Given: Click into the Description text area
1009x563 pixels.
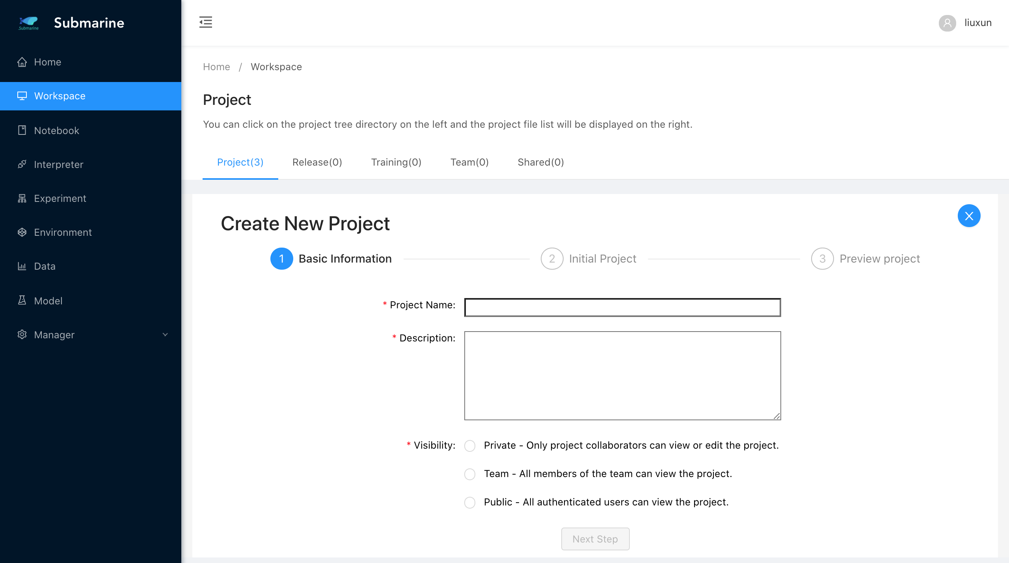Looking at the screenshot, I should tap(622, 375).
